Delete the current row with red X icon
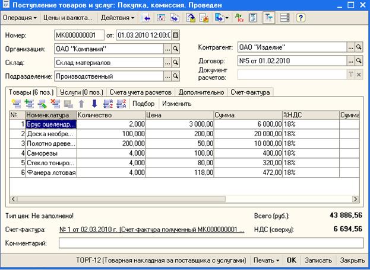370x270 pixels. point(56,104)
